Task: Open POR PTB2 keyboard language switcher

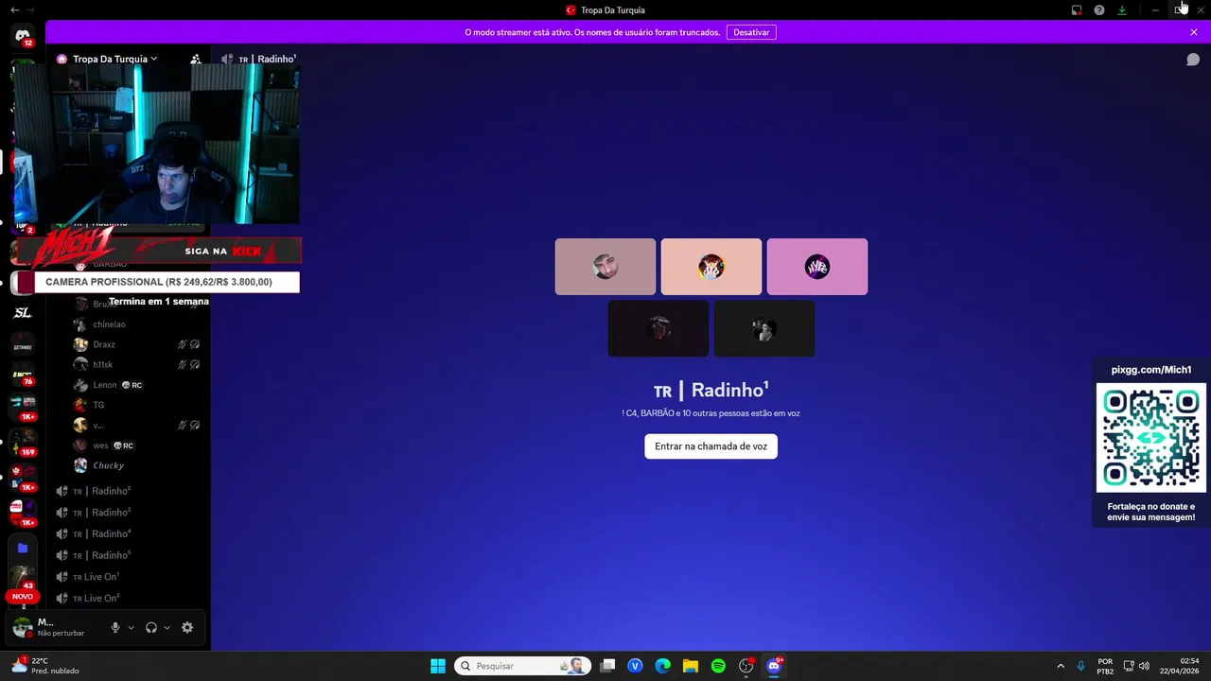Action: pos(1105,666)
